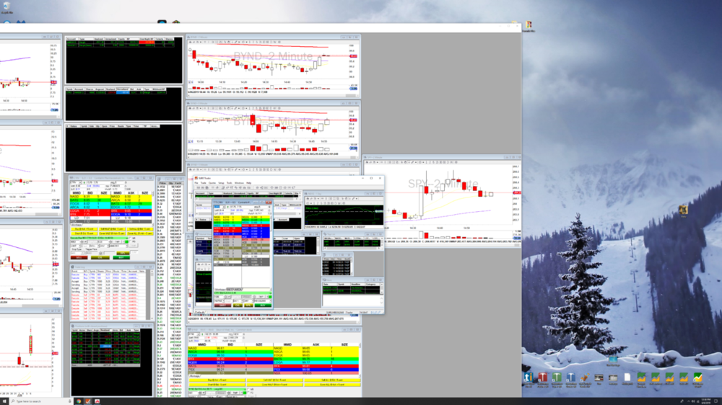Viewport: 722px width, 405px height.
Task: Open the blank white document desktop file
Action: tap(627, 378)
